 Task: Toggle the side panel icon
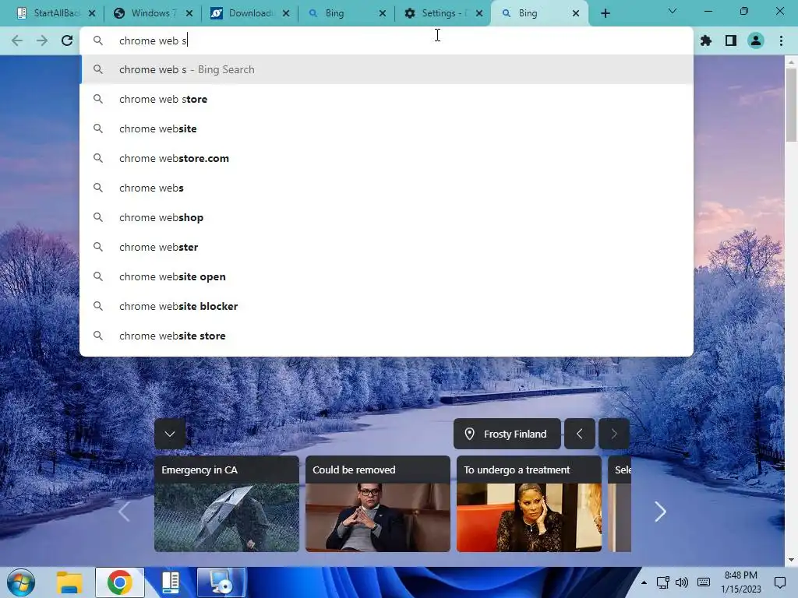(731, 40)
